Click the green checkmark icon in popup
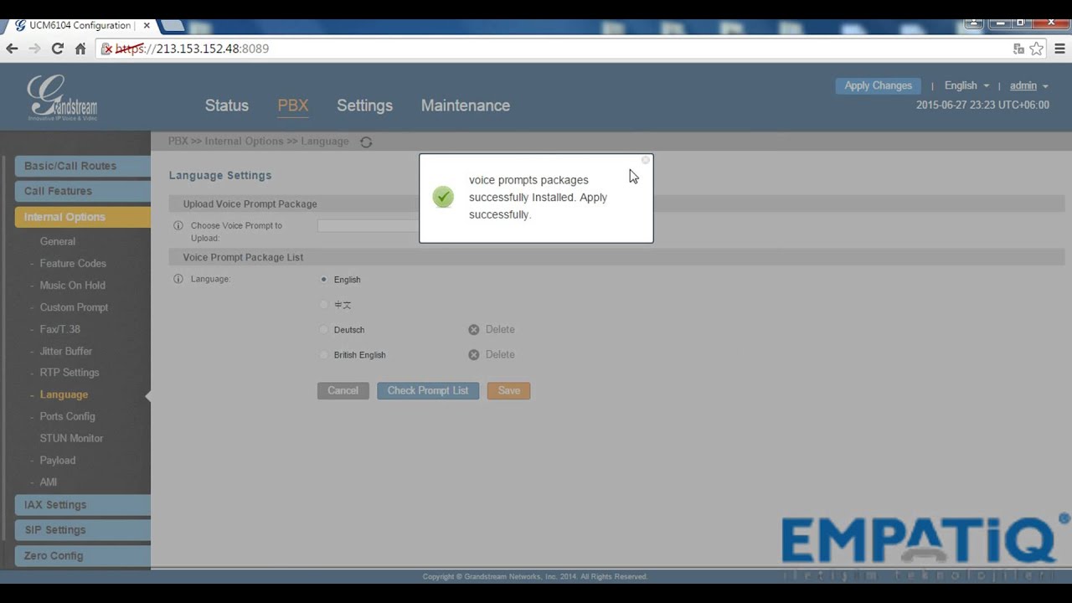This screenshot has width=1072, height=603. (x=443, y=197)
